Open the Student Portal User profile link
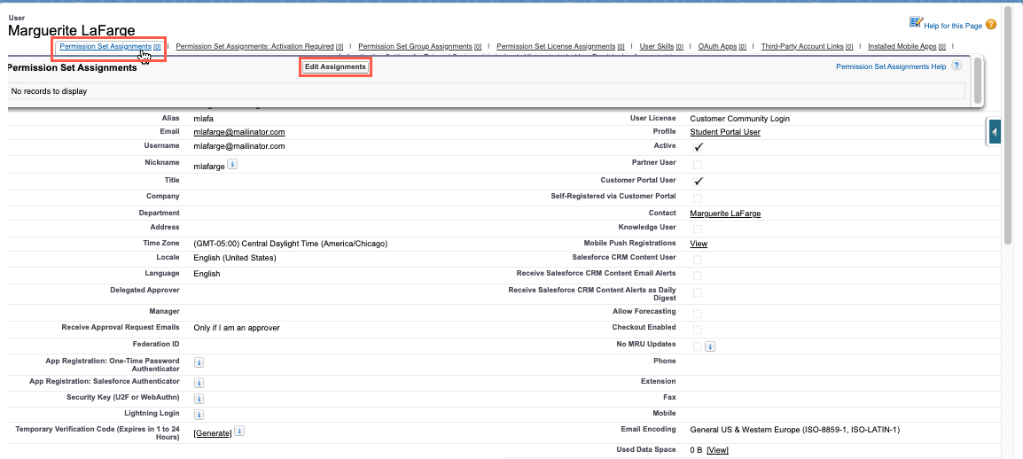This screenshot has height=459, width=1023. 725,132
